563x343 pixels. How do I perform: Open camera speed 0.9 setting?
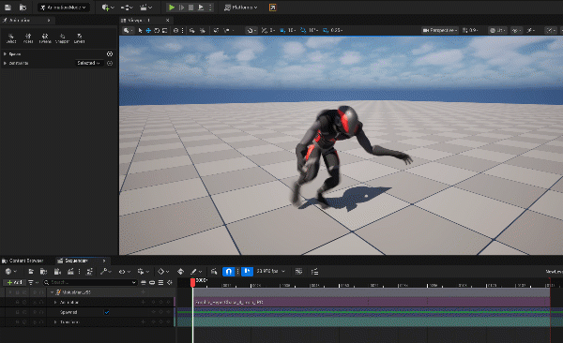470,31
